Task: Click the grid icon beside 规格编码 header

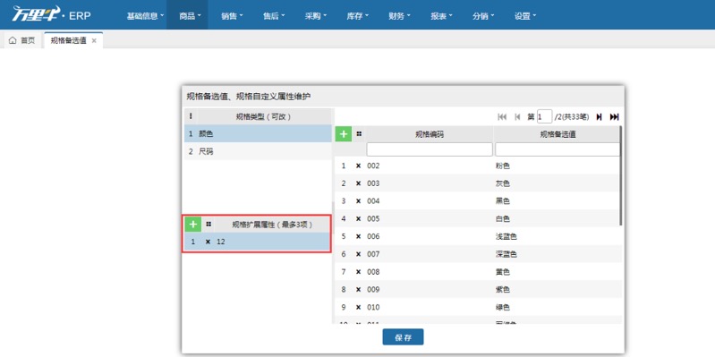Action: [x=359, y=134]
